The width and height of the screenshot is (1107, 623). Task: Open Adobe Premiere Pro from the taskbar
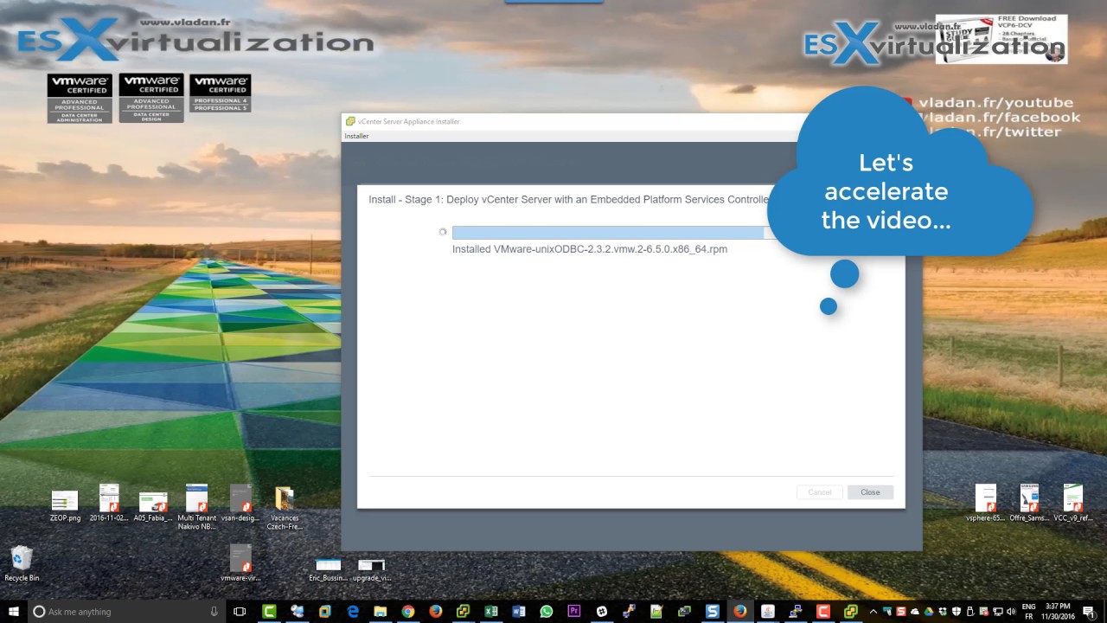(573, 611)
